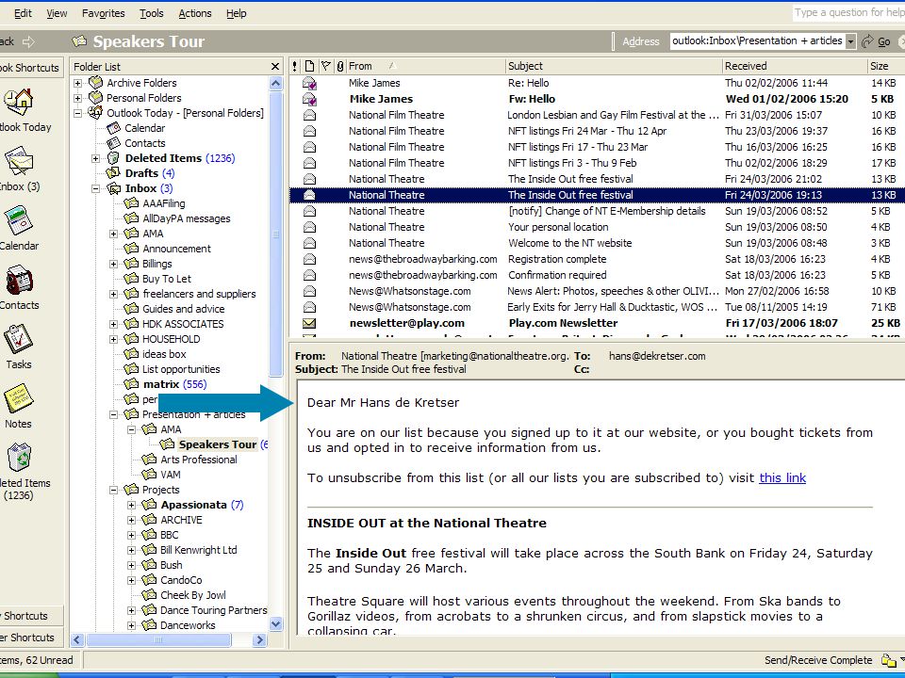
Task: Open the Actions menu
Action: [195, 13]
